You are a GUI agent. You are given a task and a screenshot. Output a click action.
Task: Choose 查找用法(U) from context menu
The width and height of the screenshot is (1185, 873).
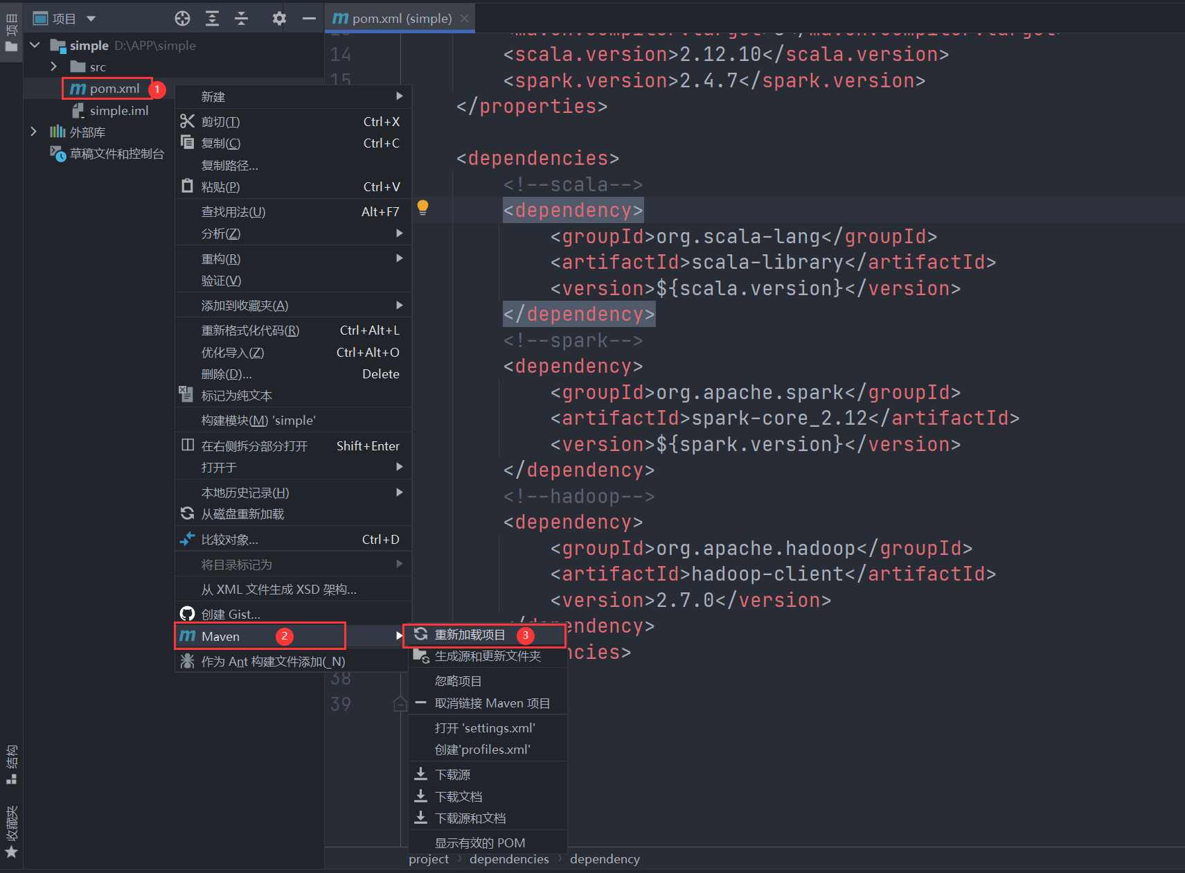pyautogui.click(x=294, y=212)
